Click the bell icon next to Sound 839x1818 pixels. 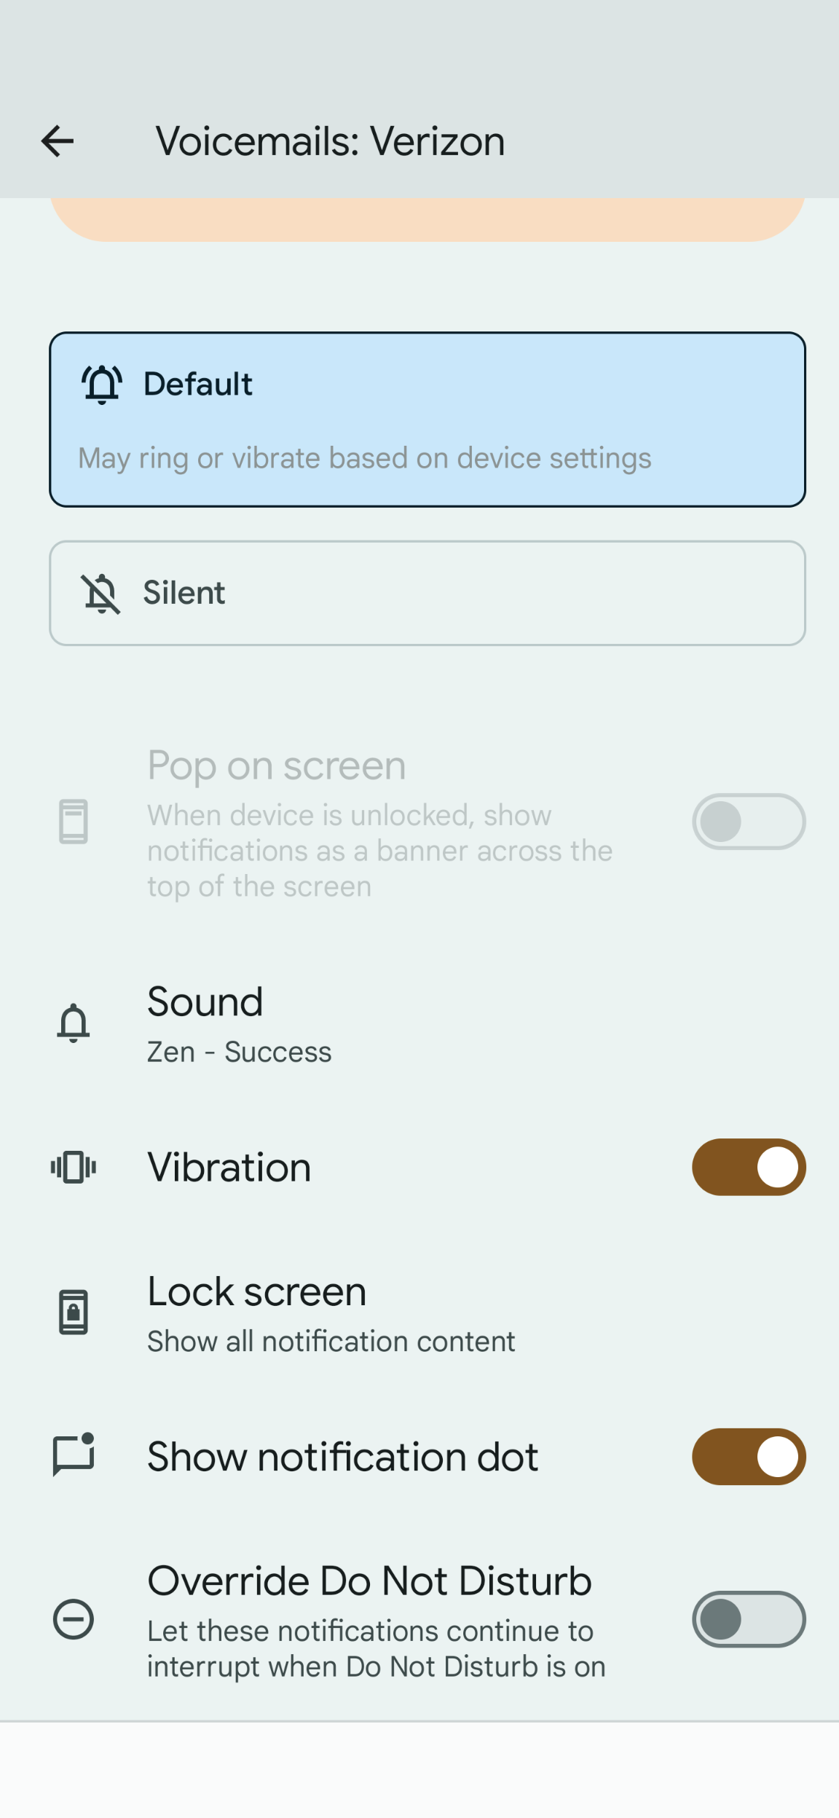click(74, 1023)
